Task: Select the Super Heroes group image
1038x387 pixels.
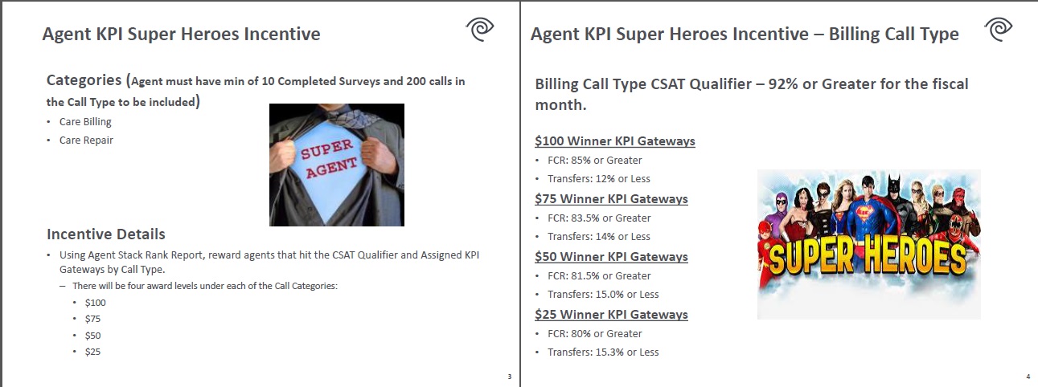Action: pyautogui.click(x=868, y=244)
